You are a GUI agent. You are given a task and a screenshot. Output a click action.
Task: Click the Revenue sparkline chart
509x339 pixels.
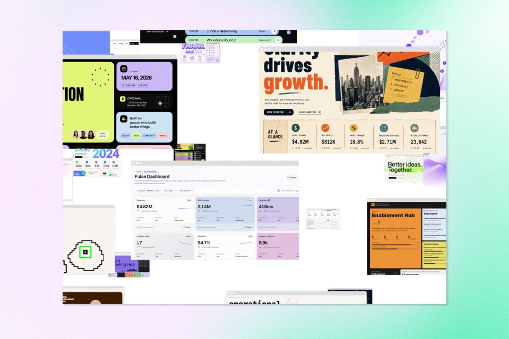point(184,208)
